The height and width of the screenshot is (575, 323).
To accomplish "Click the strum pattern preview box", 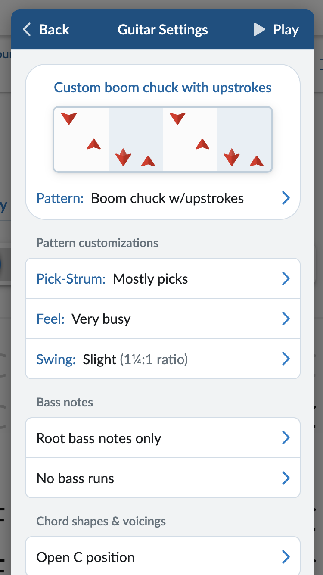I will 163,140.
